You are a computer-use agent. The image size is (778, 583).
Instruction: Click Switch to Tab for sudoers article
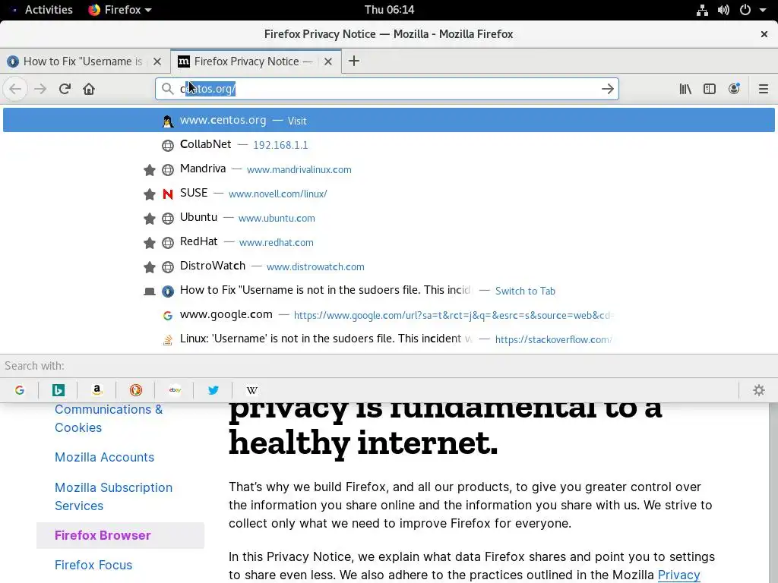pyautogui.click(x=388, y=291)
